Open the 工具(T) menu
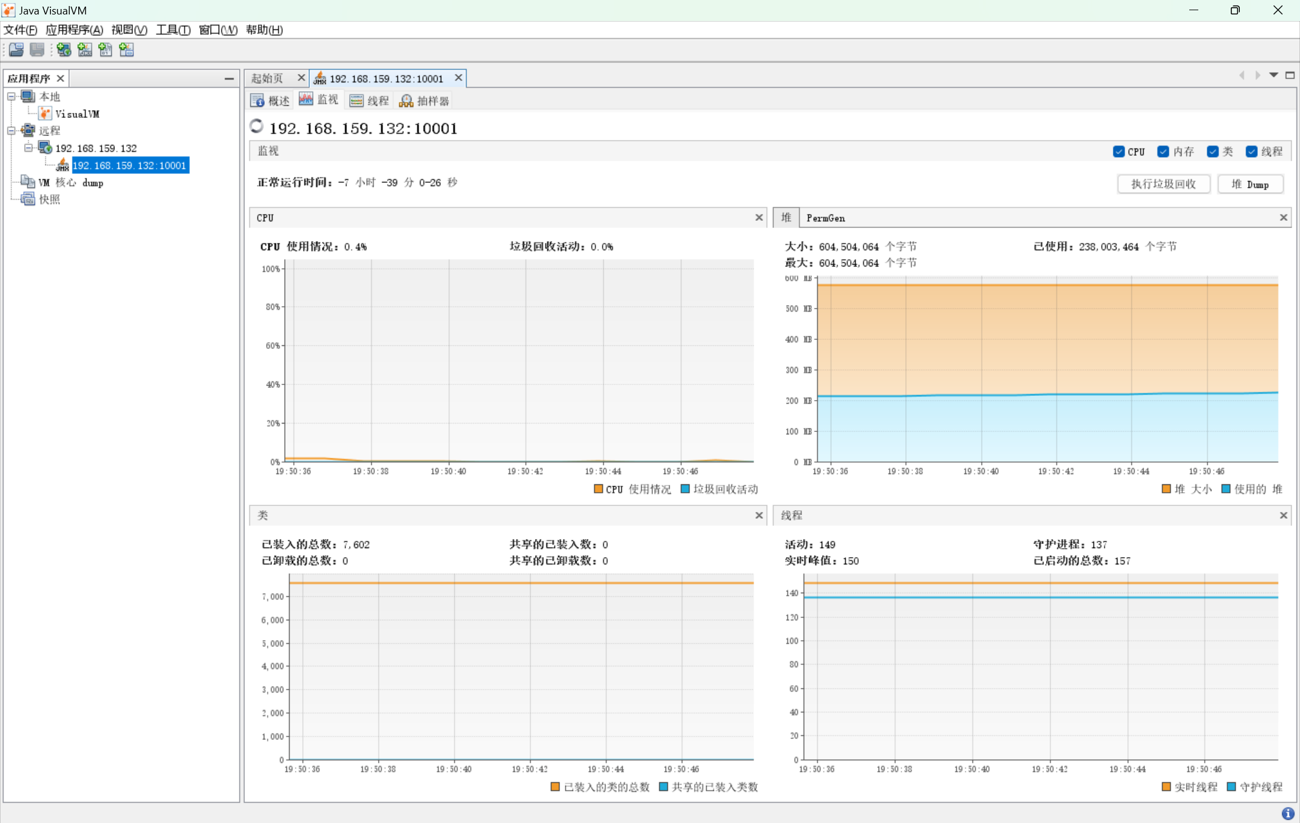 pos(173,29)
